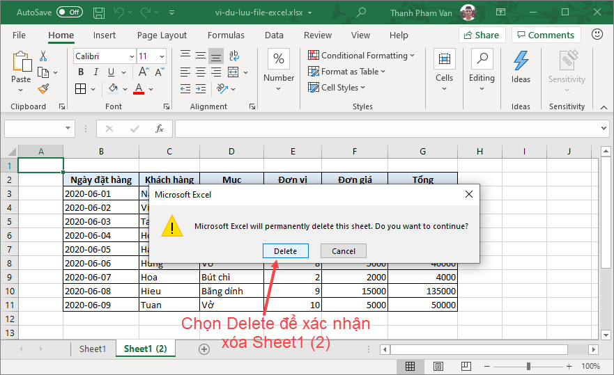The width and height of the screenshot is (614, 375).
Task: Apply Underline formatting
Action: click(x=112, y=72)
